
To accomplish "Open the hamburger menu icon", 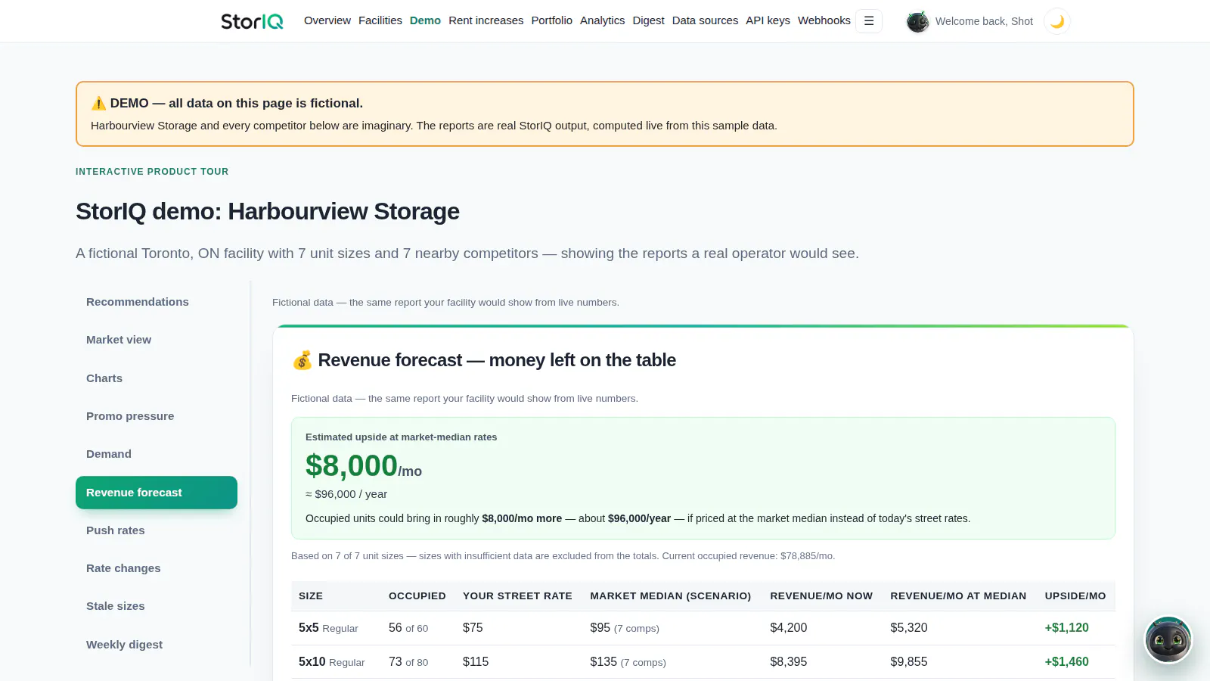I will click(x=869, y=21).
